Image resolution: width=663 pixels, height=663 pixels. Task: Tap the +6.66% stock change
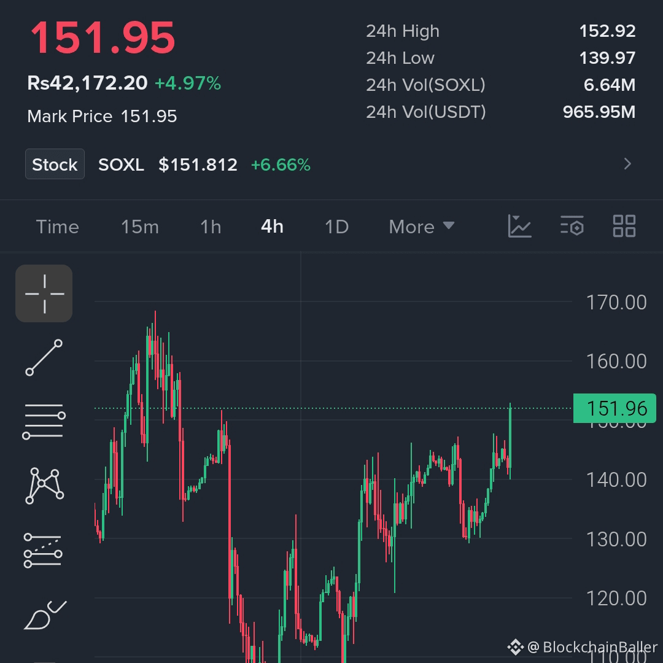pyautogui.click(x=281, y=165)
